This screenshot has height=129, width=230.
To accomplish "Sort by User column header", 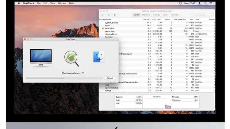I will click(197, 20).
